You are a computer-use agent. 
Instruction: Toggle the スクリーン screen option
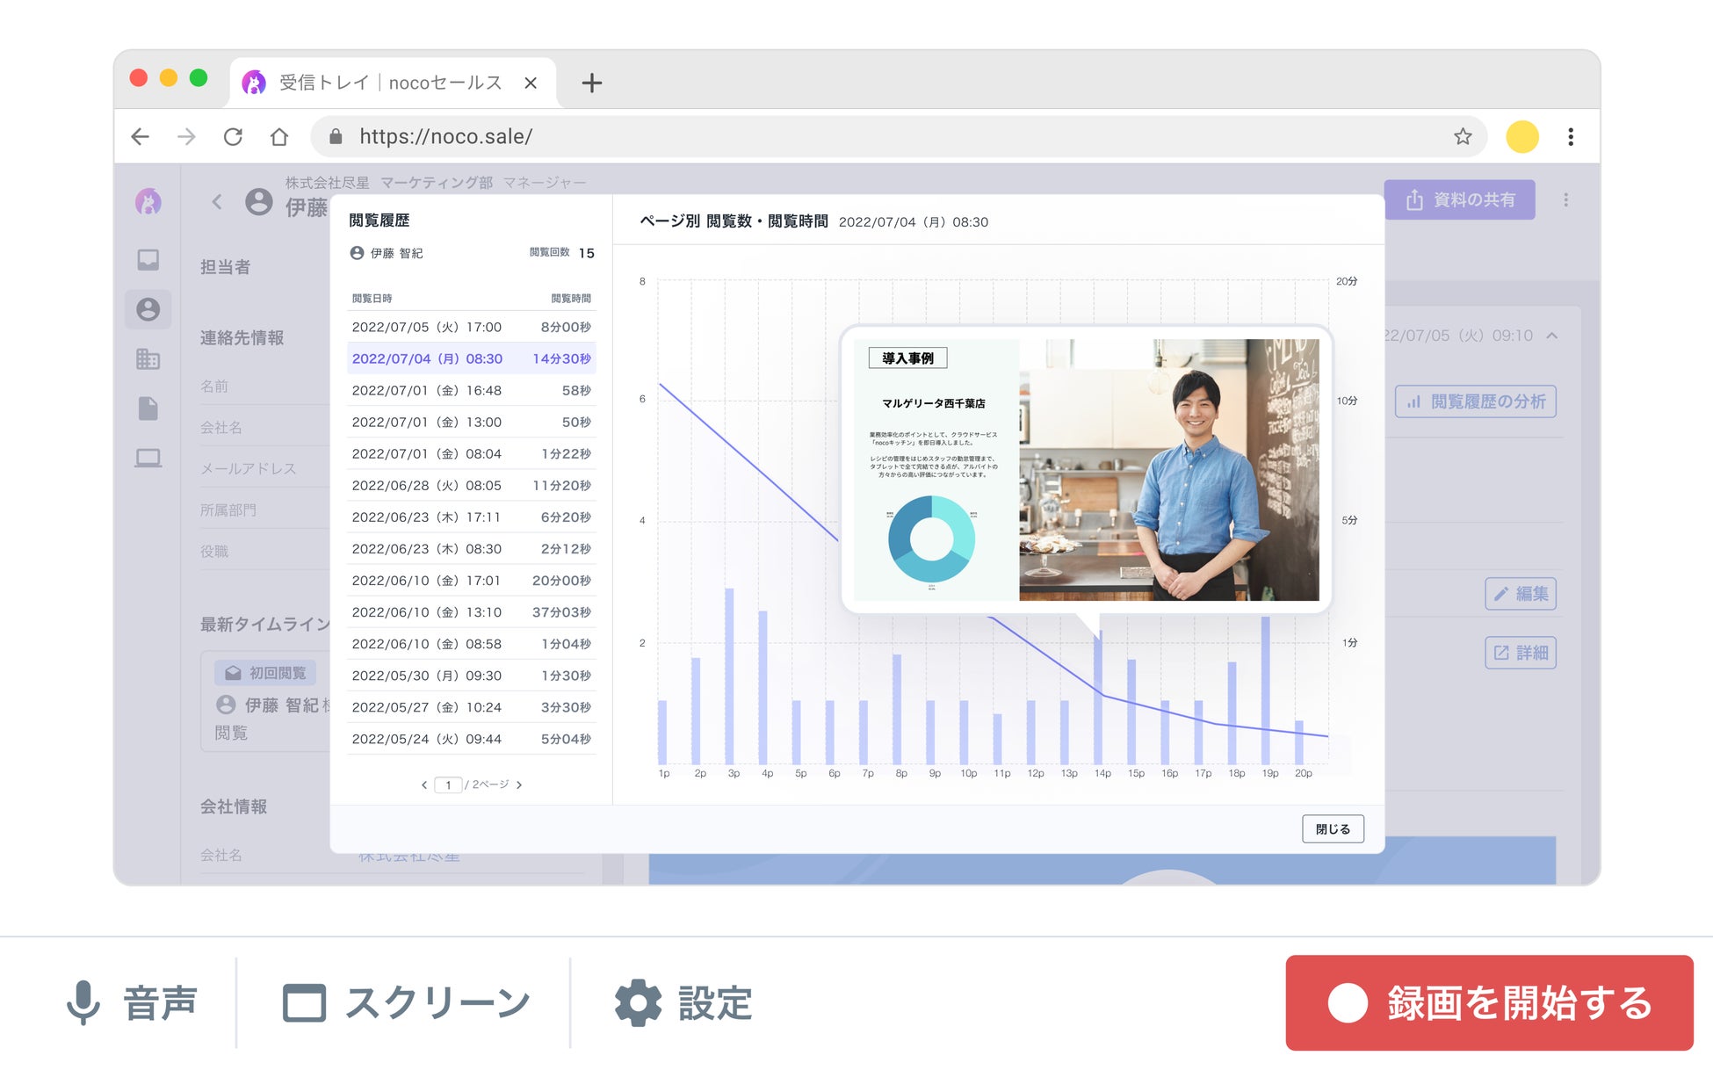pyautogui.click(x=406, y=1002)
